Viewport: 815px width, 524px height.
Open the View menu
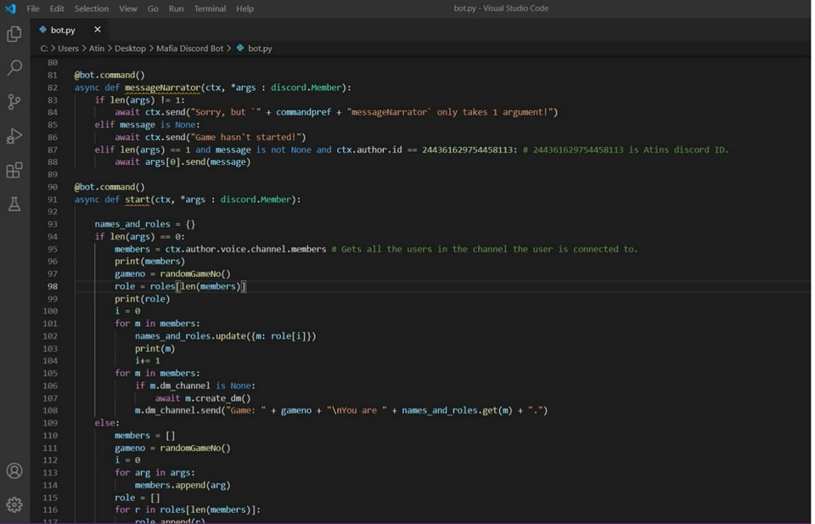pos(128,8)
